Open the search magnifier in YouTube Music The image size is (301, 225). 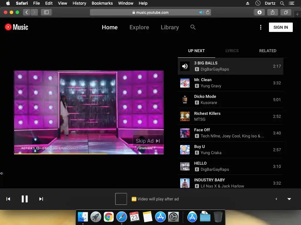pyautogui.click(x=193, y=27)
